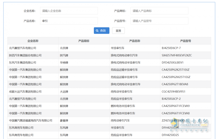The image size is (219, 139).
Task: Click model cell CA4250P62K25T1E6Z
Action: click(x=176, y=70)
